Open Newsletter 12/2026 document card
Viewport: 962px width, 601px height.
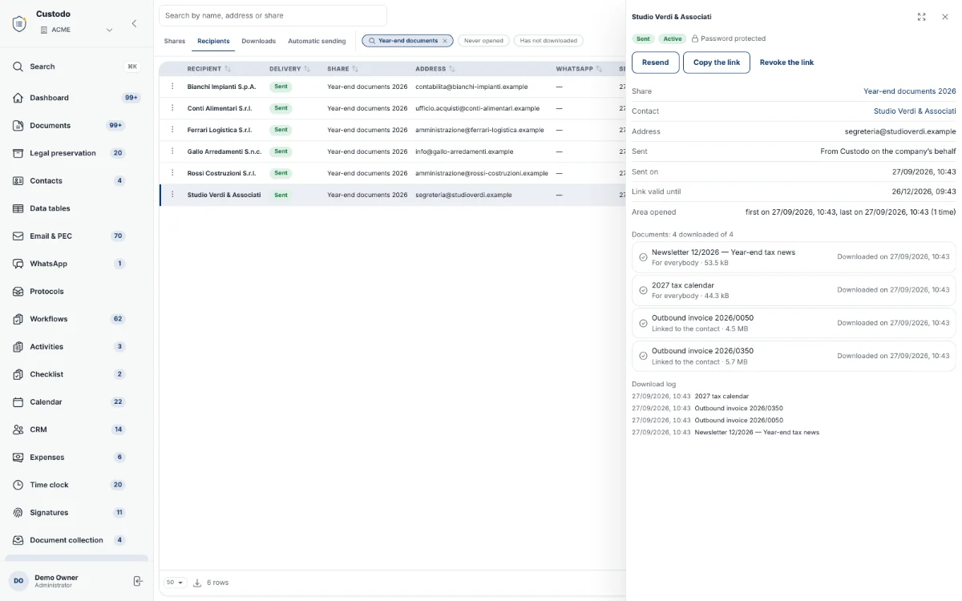[794, 257]
